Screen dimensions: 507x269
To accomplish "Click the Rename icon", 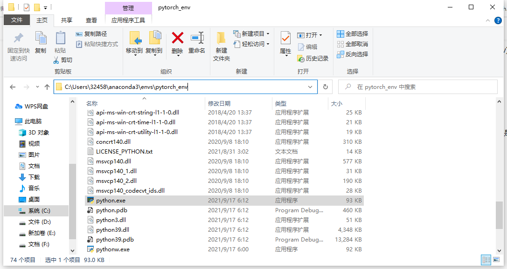I will [x=197, y=38].
